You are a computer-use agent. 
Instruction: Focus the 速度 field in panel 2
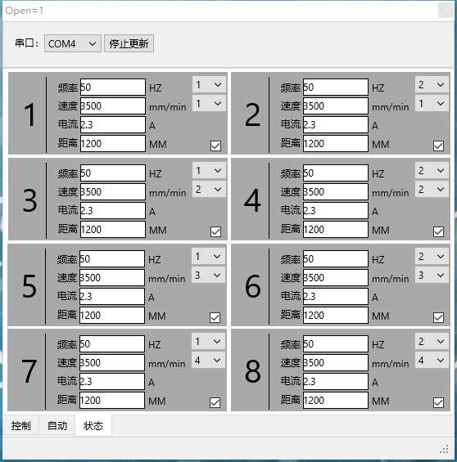[x=336, y=105]
